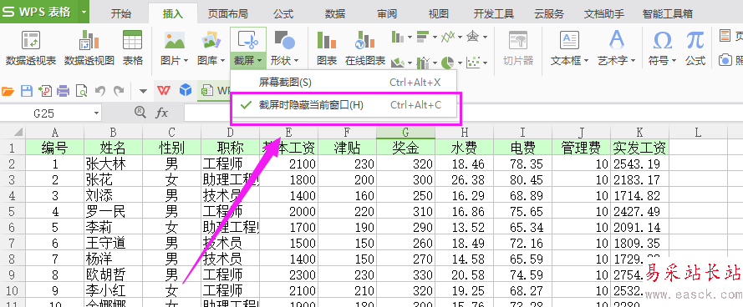Open the 公式 ribbon tab
743x307 pixels.
tap(283, 13)
